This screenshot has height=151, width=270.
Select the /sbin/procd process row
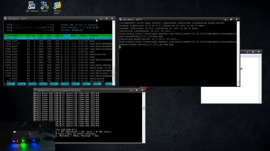point(58,78)
